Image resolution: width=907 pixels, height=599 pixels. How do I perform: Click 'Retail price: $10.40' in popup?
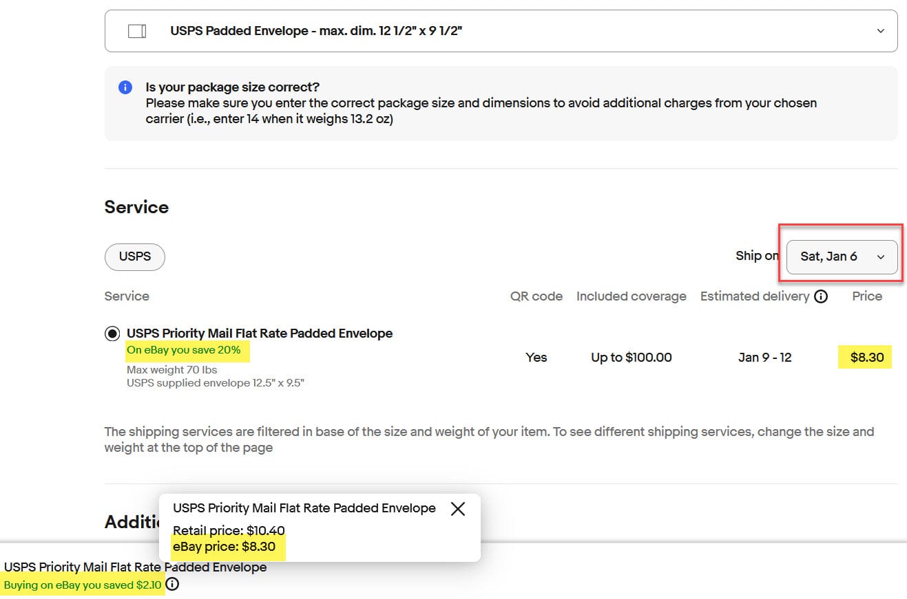[229, 530]
